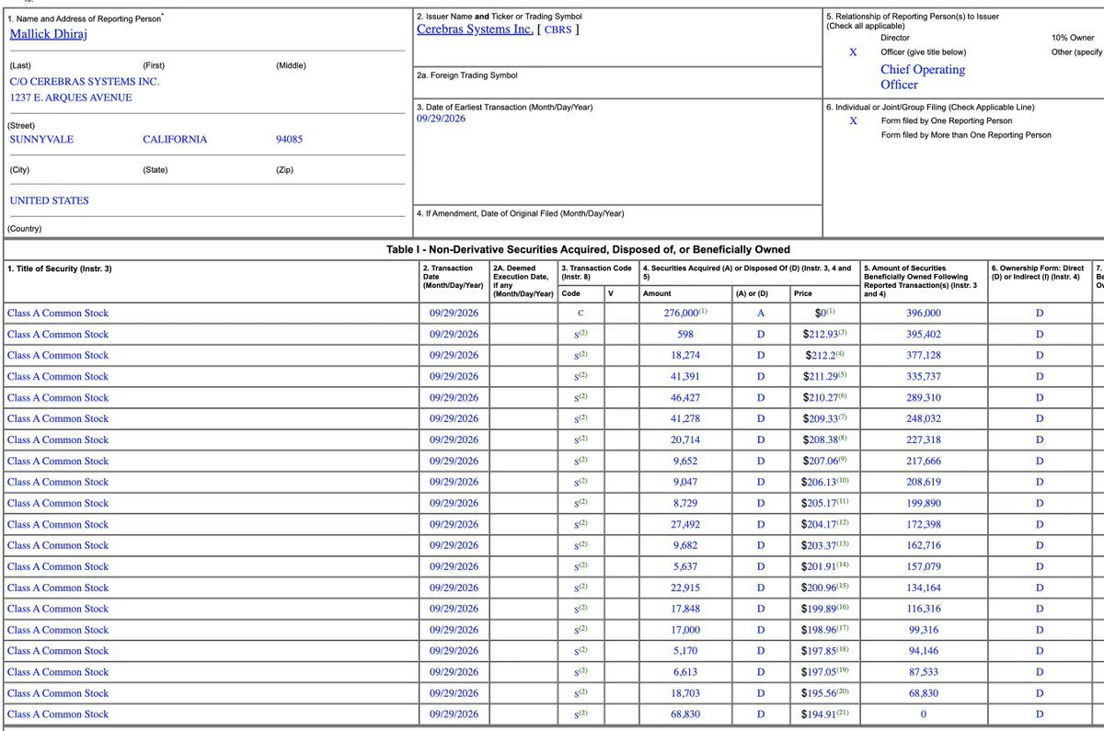Select the beneficially owned value '396,000'

click(x=923, y=313)
